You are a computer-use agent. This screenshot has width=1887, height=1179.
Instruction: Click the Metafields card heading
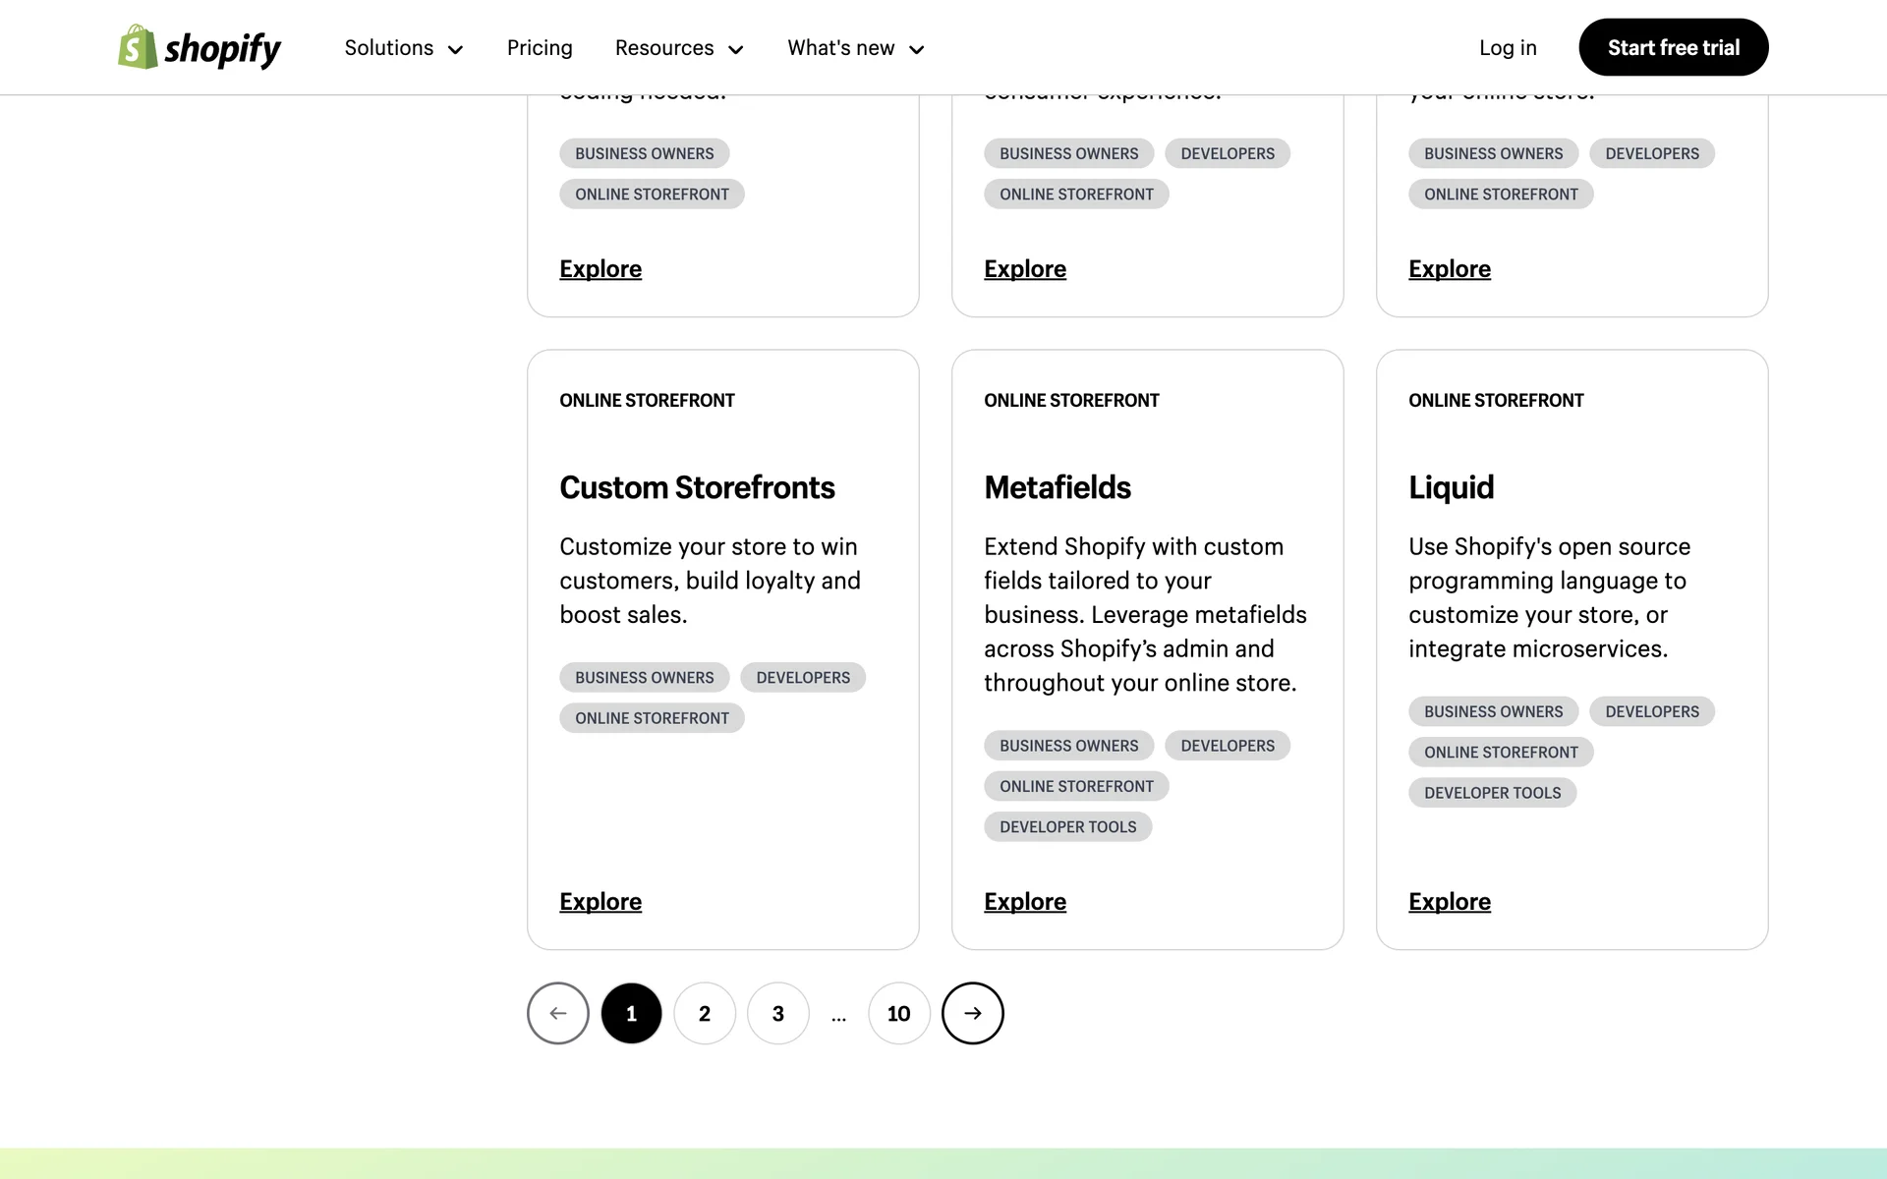click(x=1058, y=487)
